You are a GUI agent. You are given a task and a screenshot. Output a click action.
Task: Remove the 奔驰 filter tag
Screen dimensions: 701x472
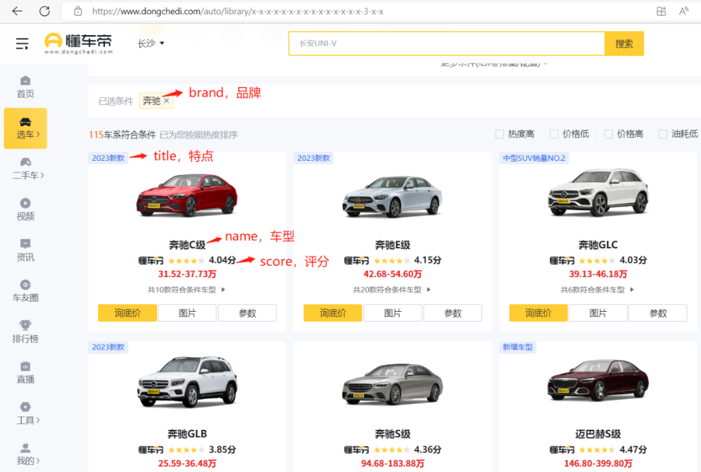point(166,101)
